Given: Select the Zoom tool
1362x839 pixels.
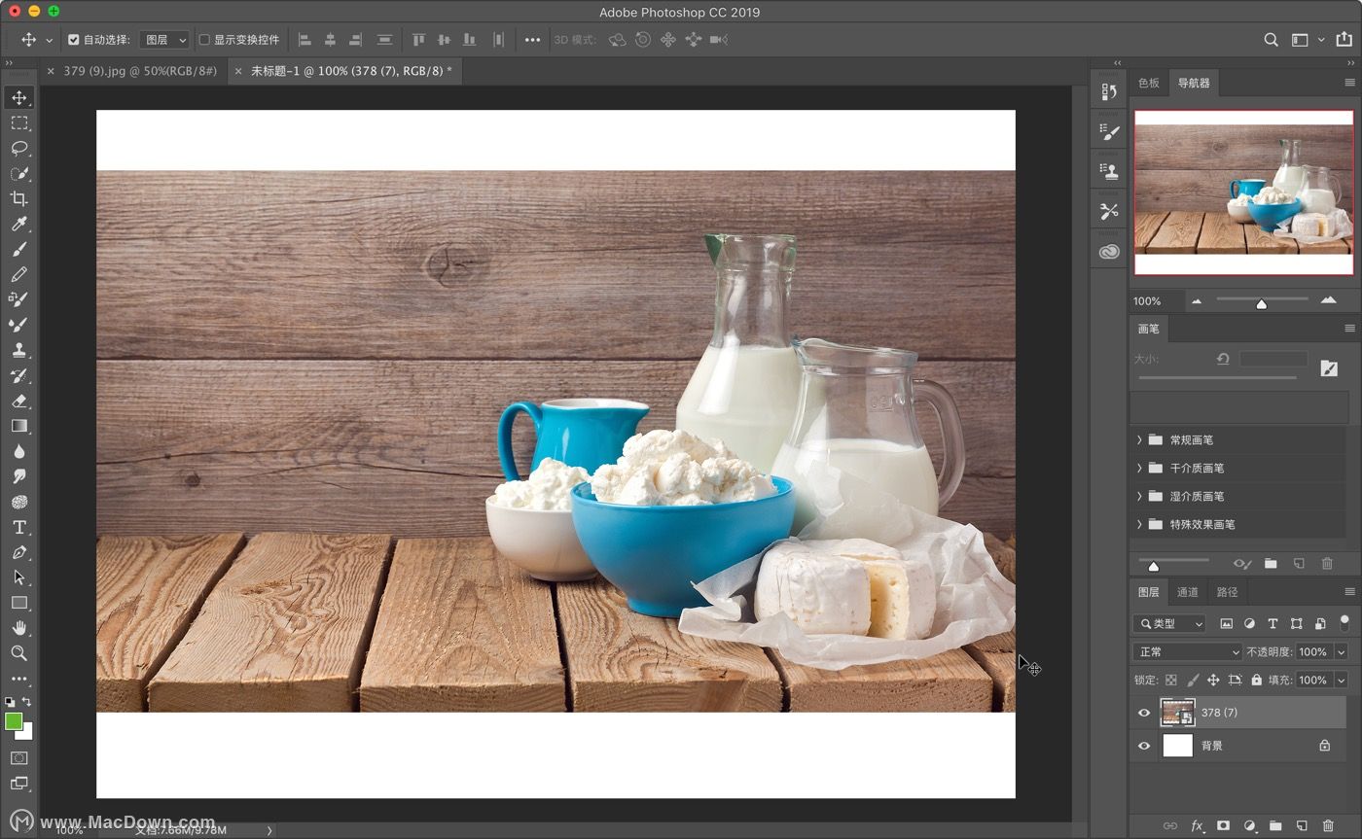Looking at the screenshot, I should pyautogui.click(x=19, y=653).
